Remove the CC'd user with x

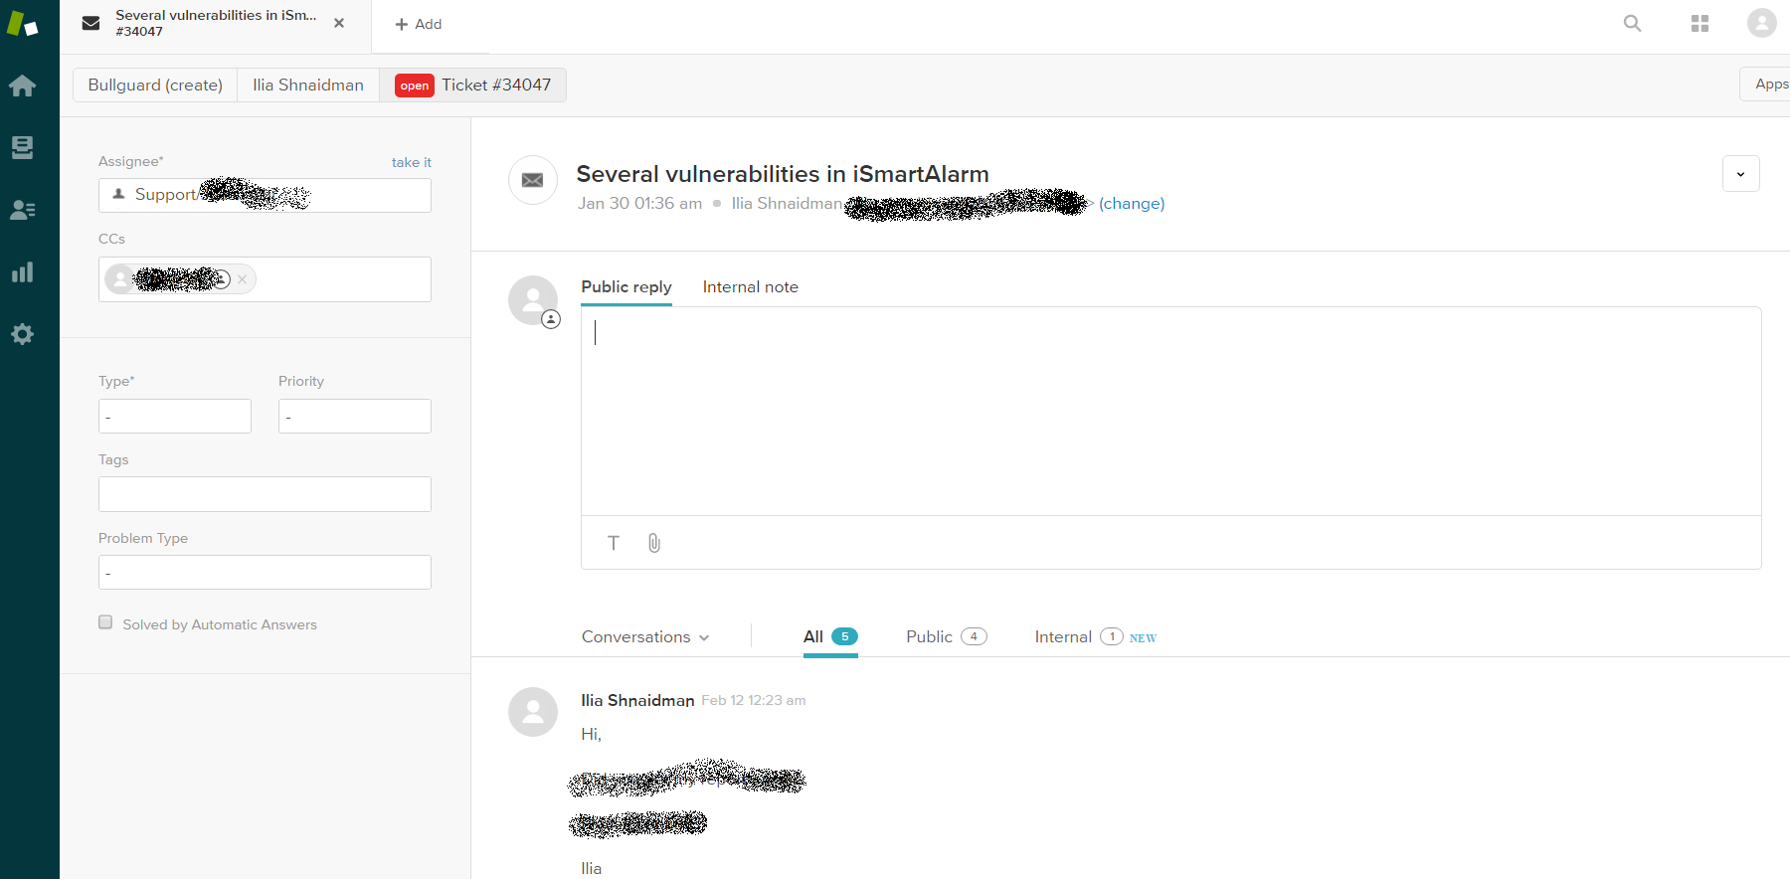click(242, 279)
